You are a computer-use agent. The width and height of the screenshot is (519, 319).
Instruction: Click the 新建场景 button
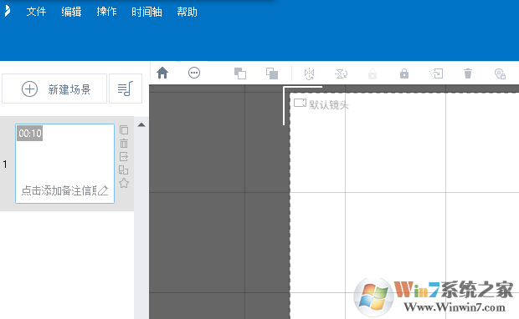(x=54, y=89)
